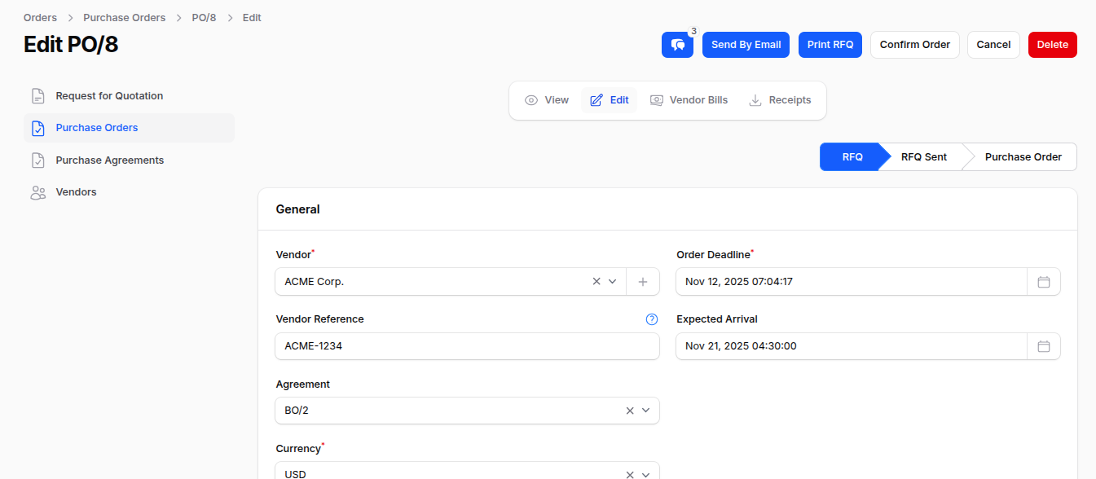Viewport: 1096px width, 479px height.
Task: Click the Purchase Agreements sidebar icon
Action: (x=37, y=160)
